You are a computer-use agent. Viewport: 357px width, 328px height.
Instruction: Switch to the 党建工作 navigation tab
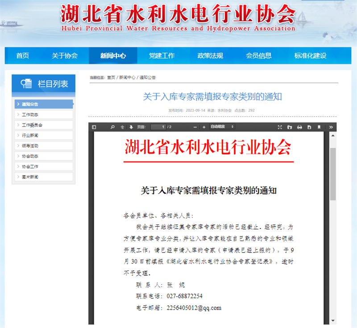(x=162, y=55)
